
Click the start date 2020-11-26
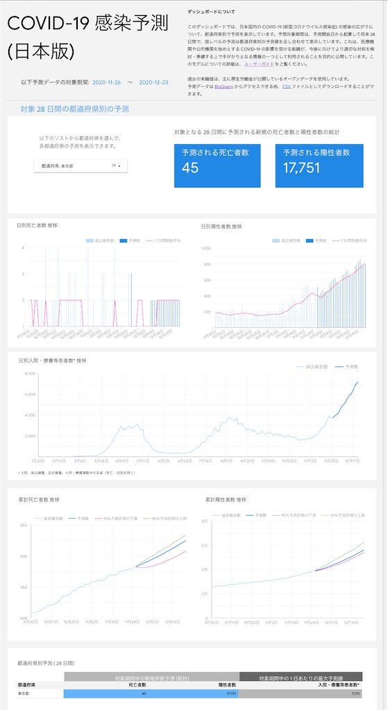[x=106, y=83]
